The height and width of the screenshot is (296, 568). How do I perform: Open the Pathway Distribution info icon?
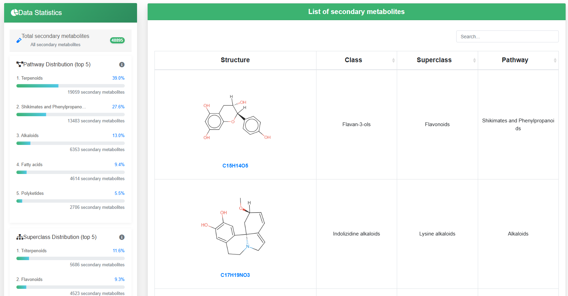pyautogui.click(x=122, y=65)
